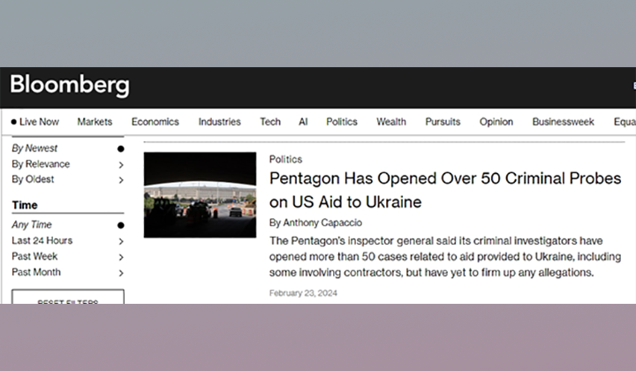
Task: Open the Pursuits section
Action: point(443,122)
